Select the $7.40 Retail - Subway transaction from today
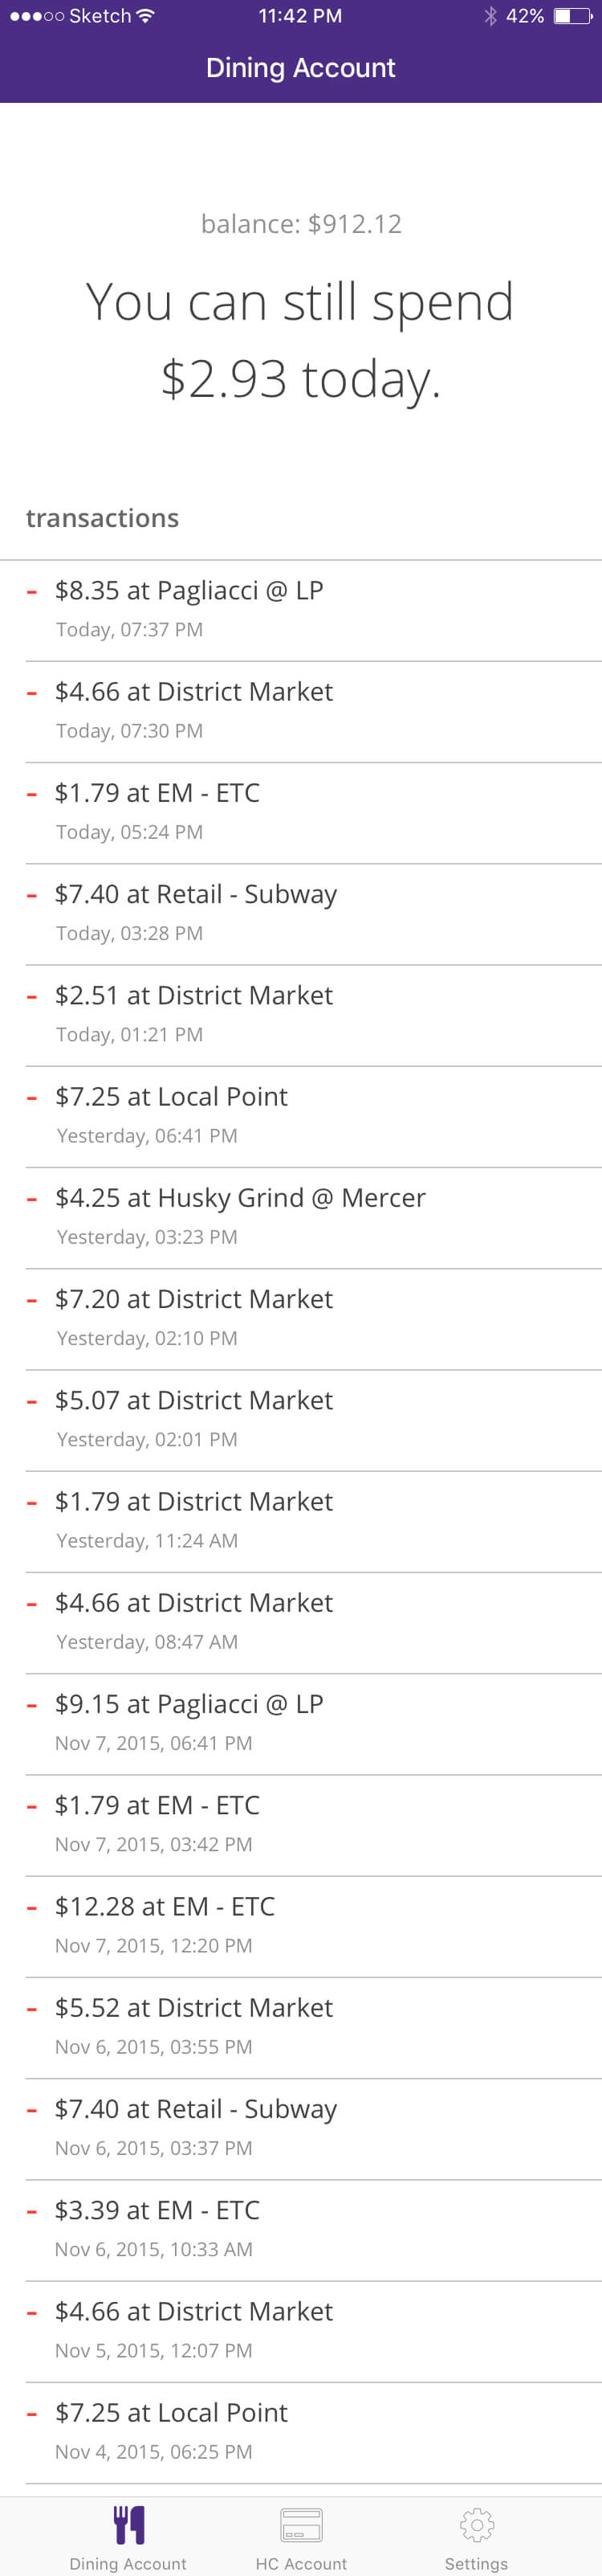 314,914
